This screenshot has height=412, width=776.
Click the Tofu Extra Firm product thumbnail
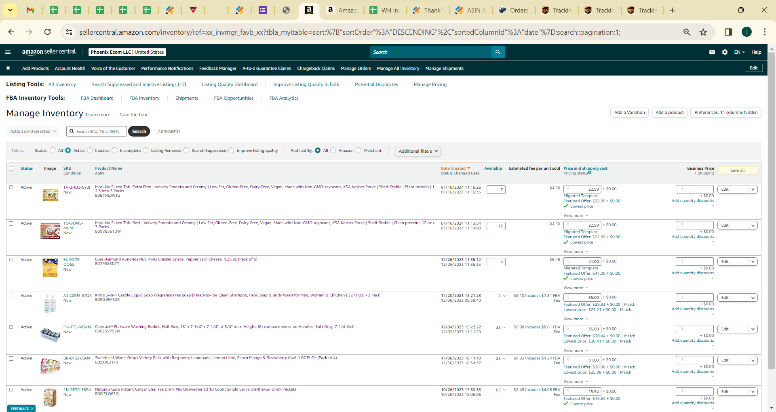pyautogui.click(x=50, y=195)
